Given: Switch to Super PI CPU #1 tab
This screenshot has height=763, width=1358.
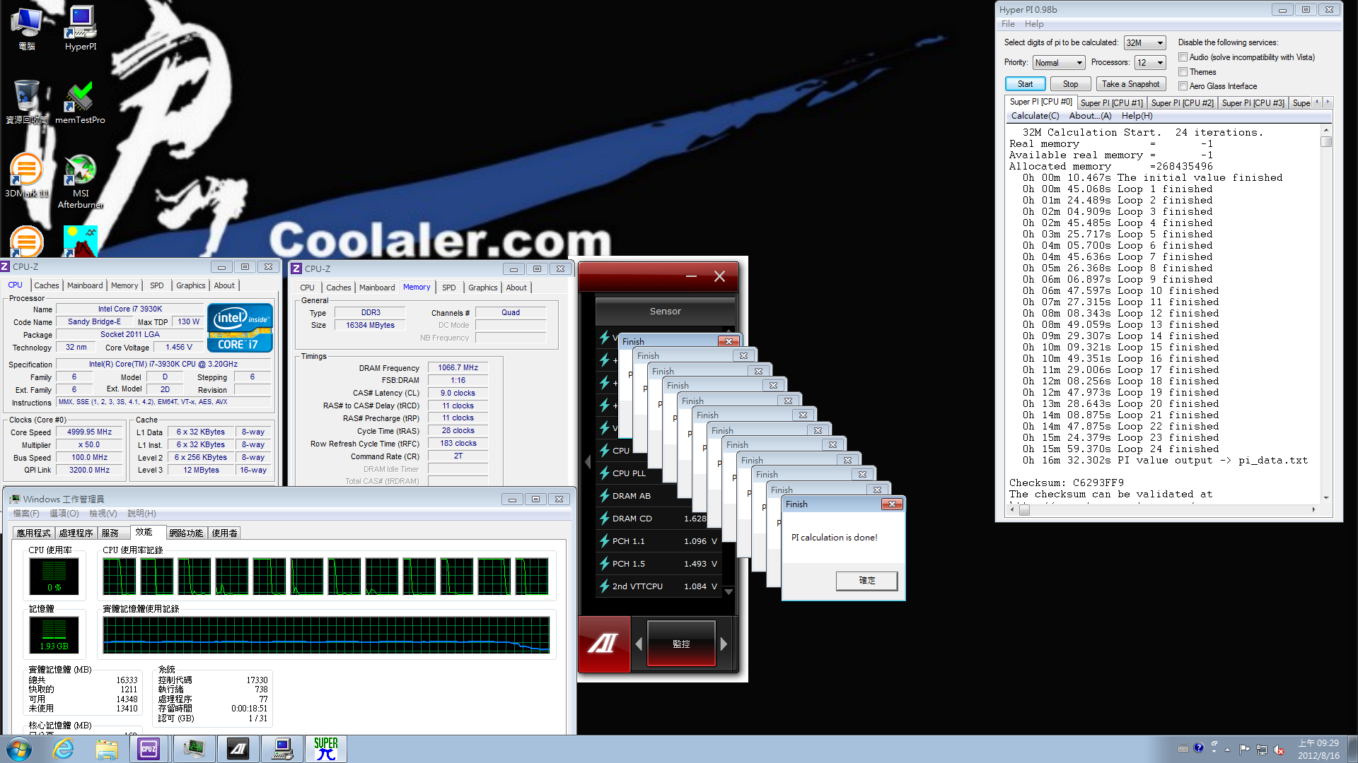Looking at the screenshot, I should 1111,103.
